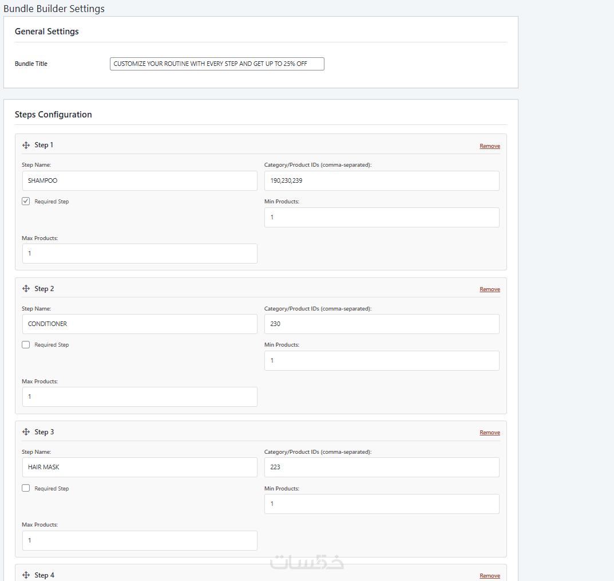Viewport: 614px width, 581px height.
Task: Remove Step 1 from the bundle
Action: [489, 146]
